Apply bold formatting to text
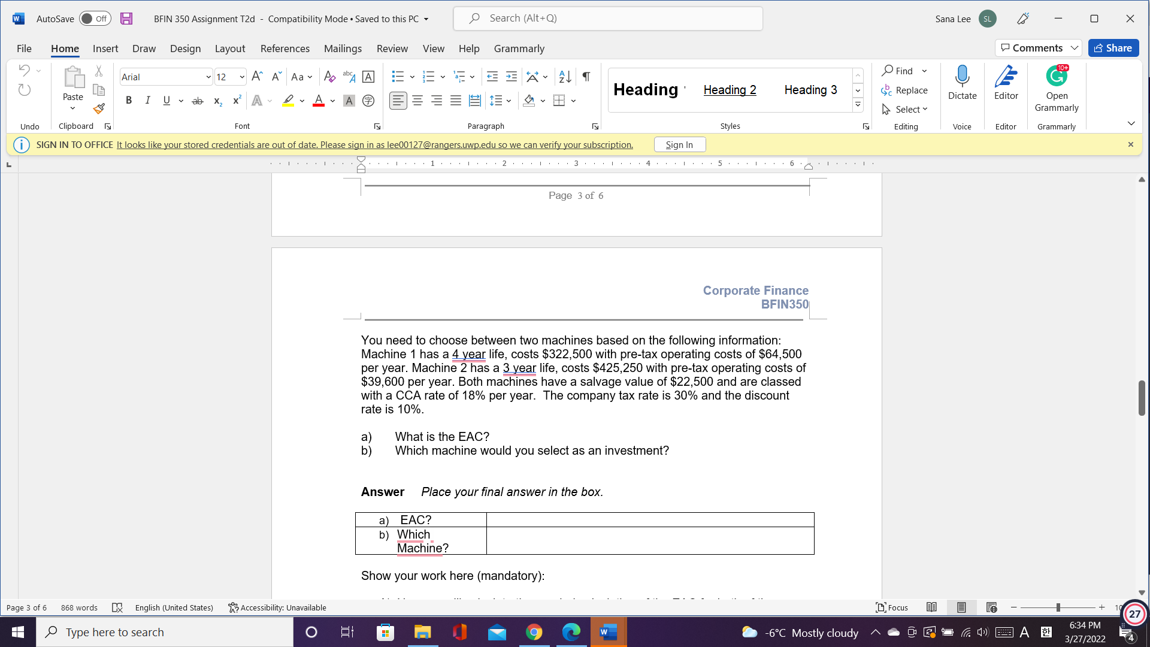The height and width of the screenshot is (647, 1150). click(128, 100)
